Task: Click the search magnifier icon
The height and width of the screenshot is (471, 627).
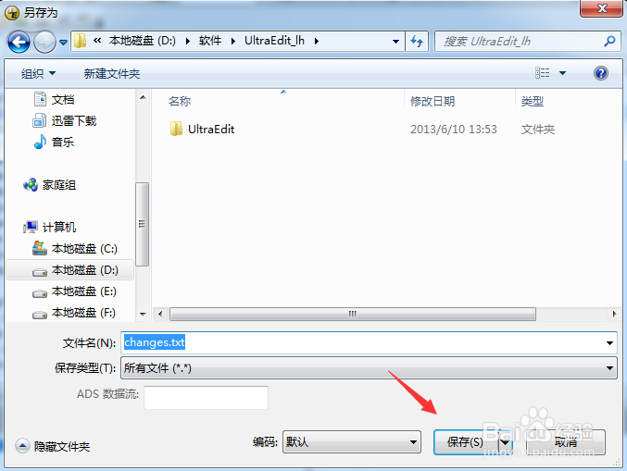Action: [609, 41]
